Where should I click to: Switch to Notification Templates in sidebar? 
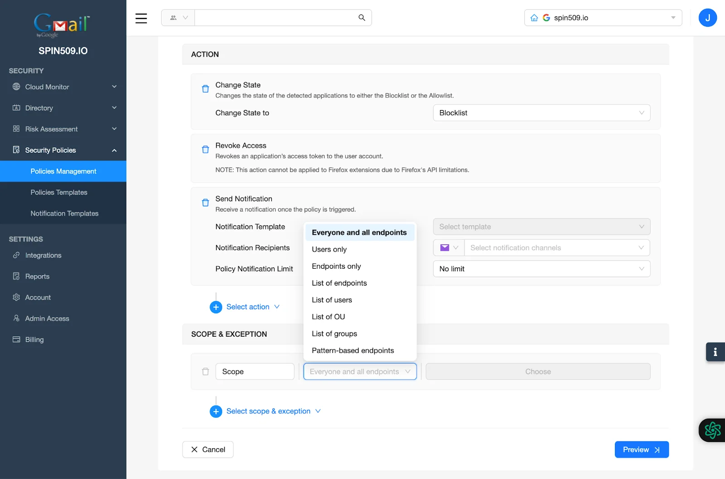pos(64,213)
